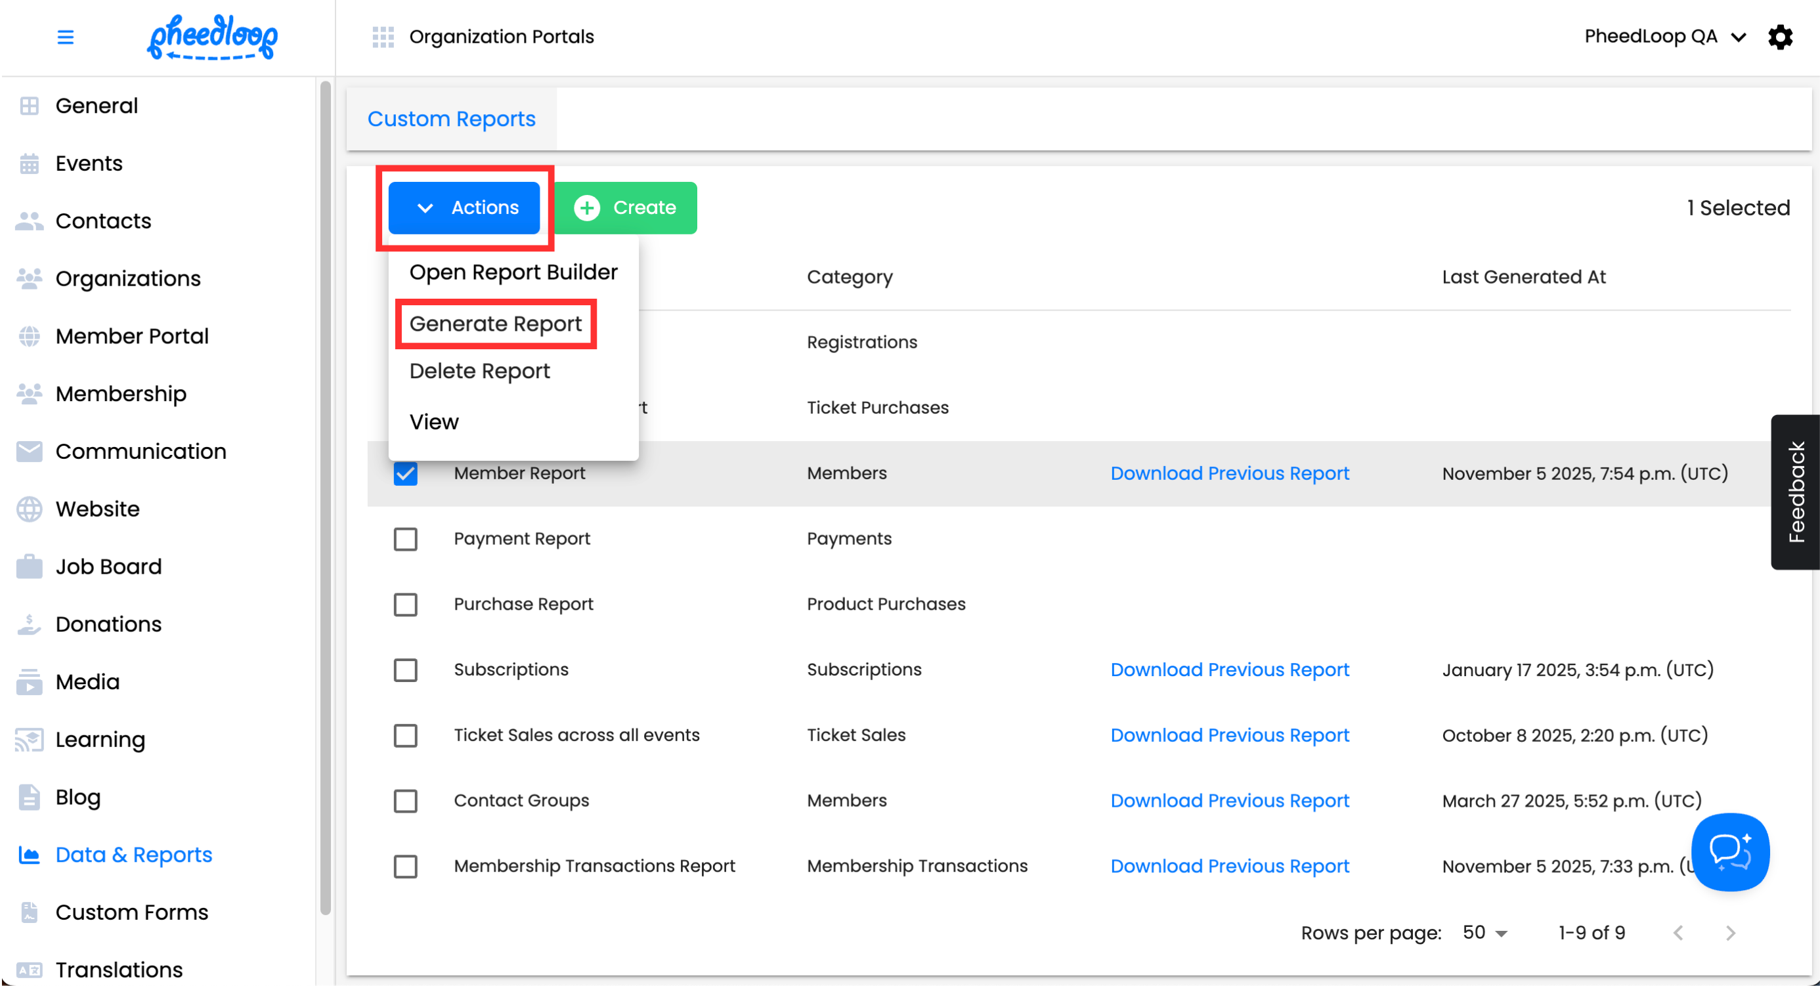
Task: Click the hamburger menu icon
Action: coord(65,37)
